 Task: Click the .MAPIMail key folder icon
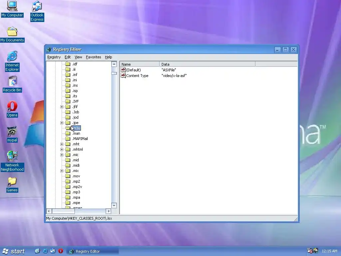(x=68, y=138)
